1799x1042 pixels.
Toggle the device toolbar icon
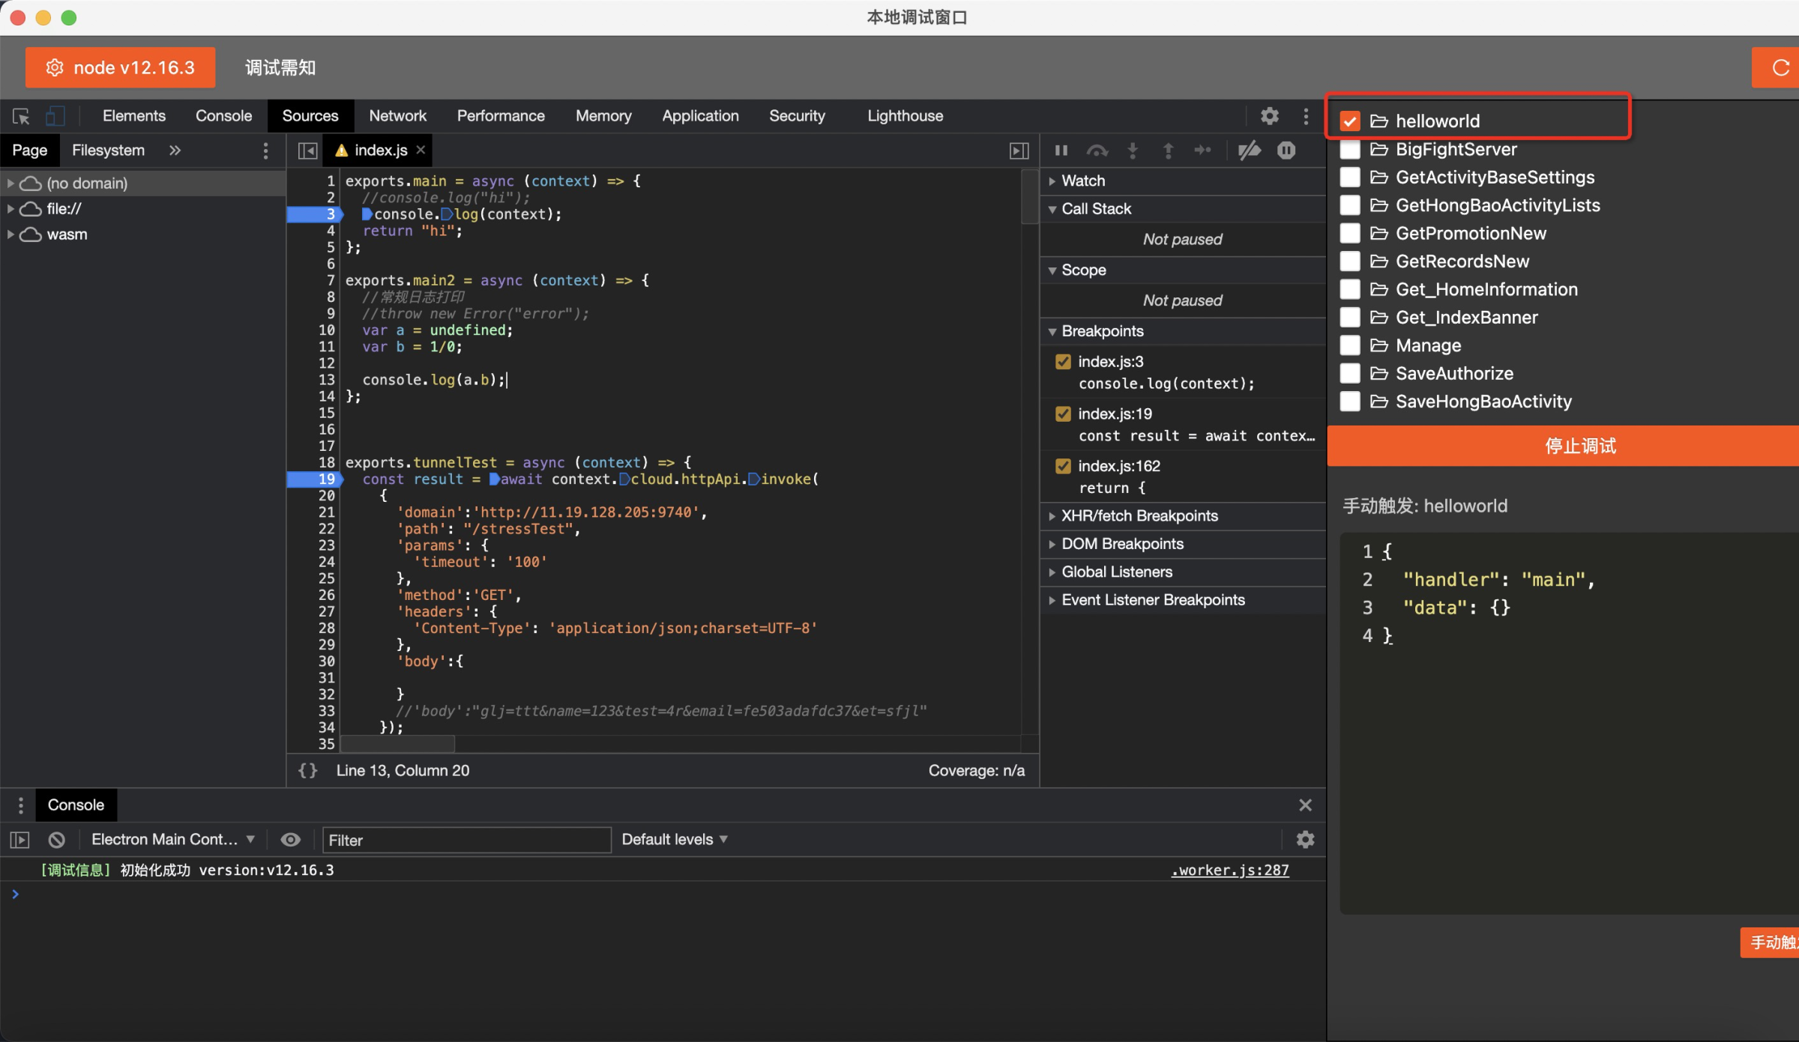click(55, 116)
